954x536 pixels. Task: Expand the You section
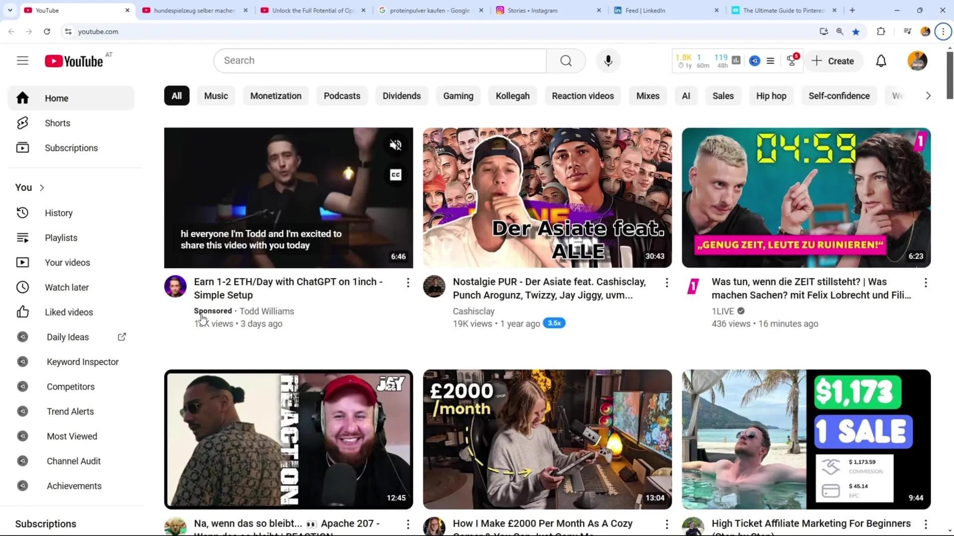coord(30,188)
